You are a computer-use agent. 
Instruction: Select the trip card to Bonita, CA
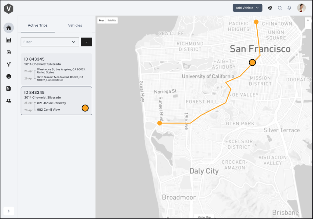click(56, 69)
